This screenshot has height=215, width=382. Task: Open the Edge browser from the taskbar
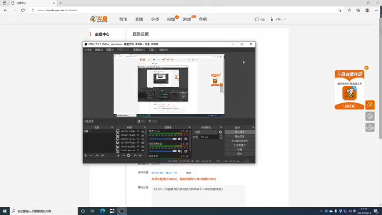102,211
